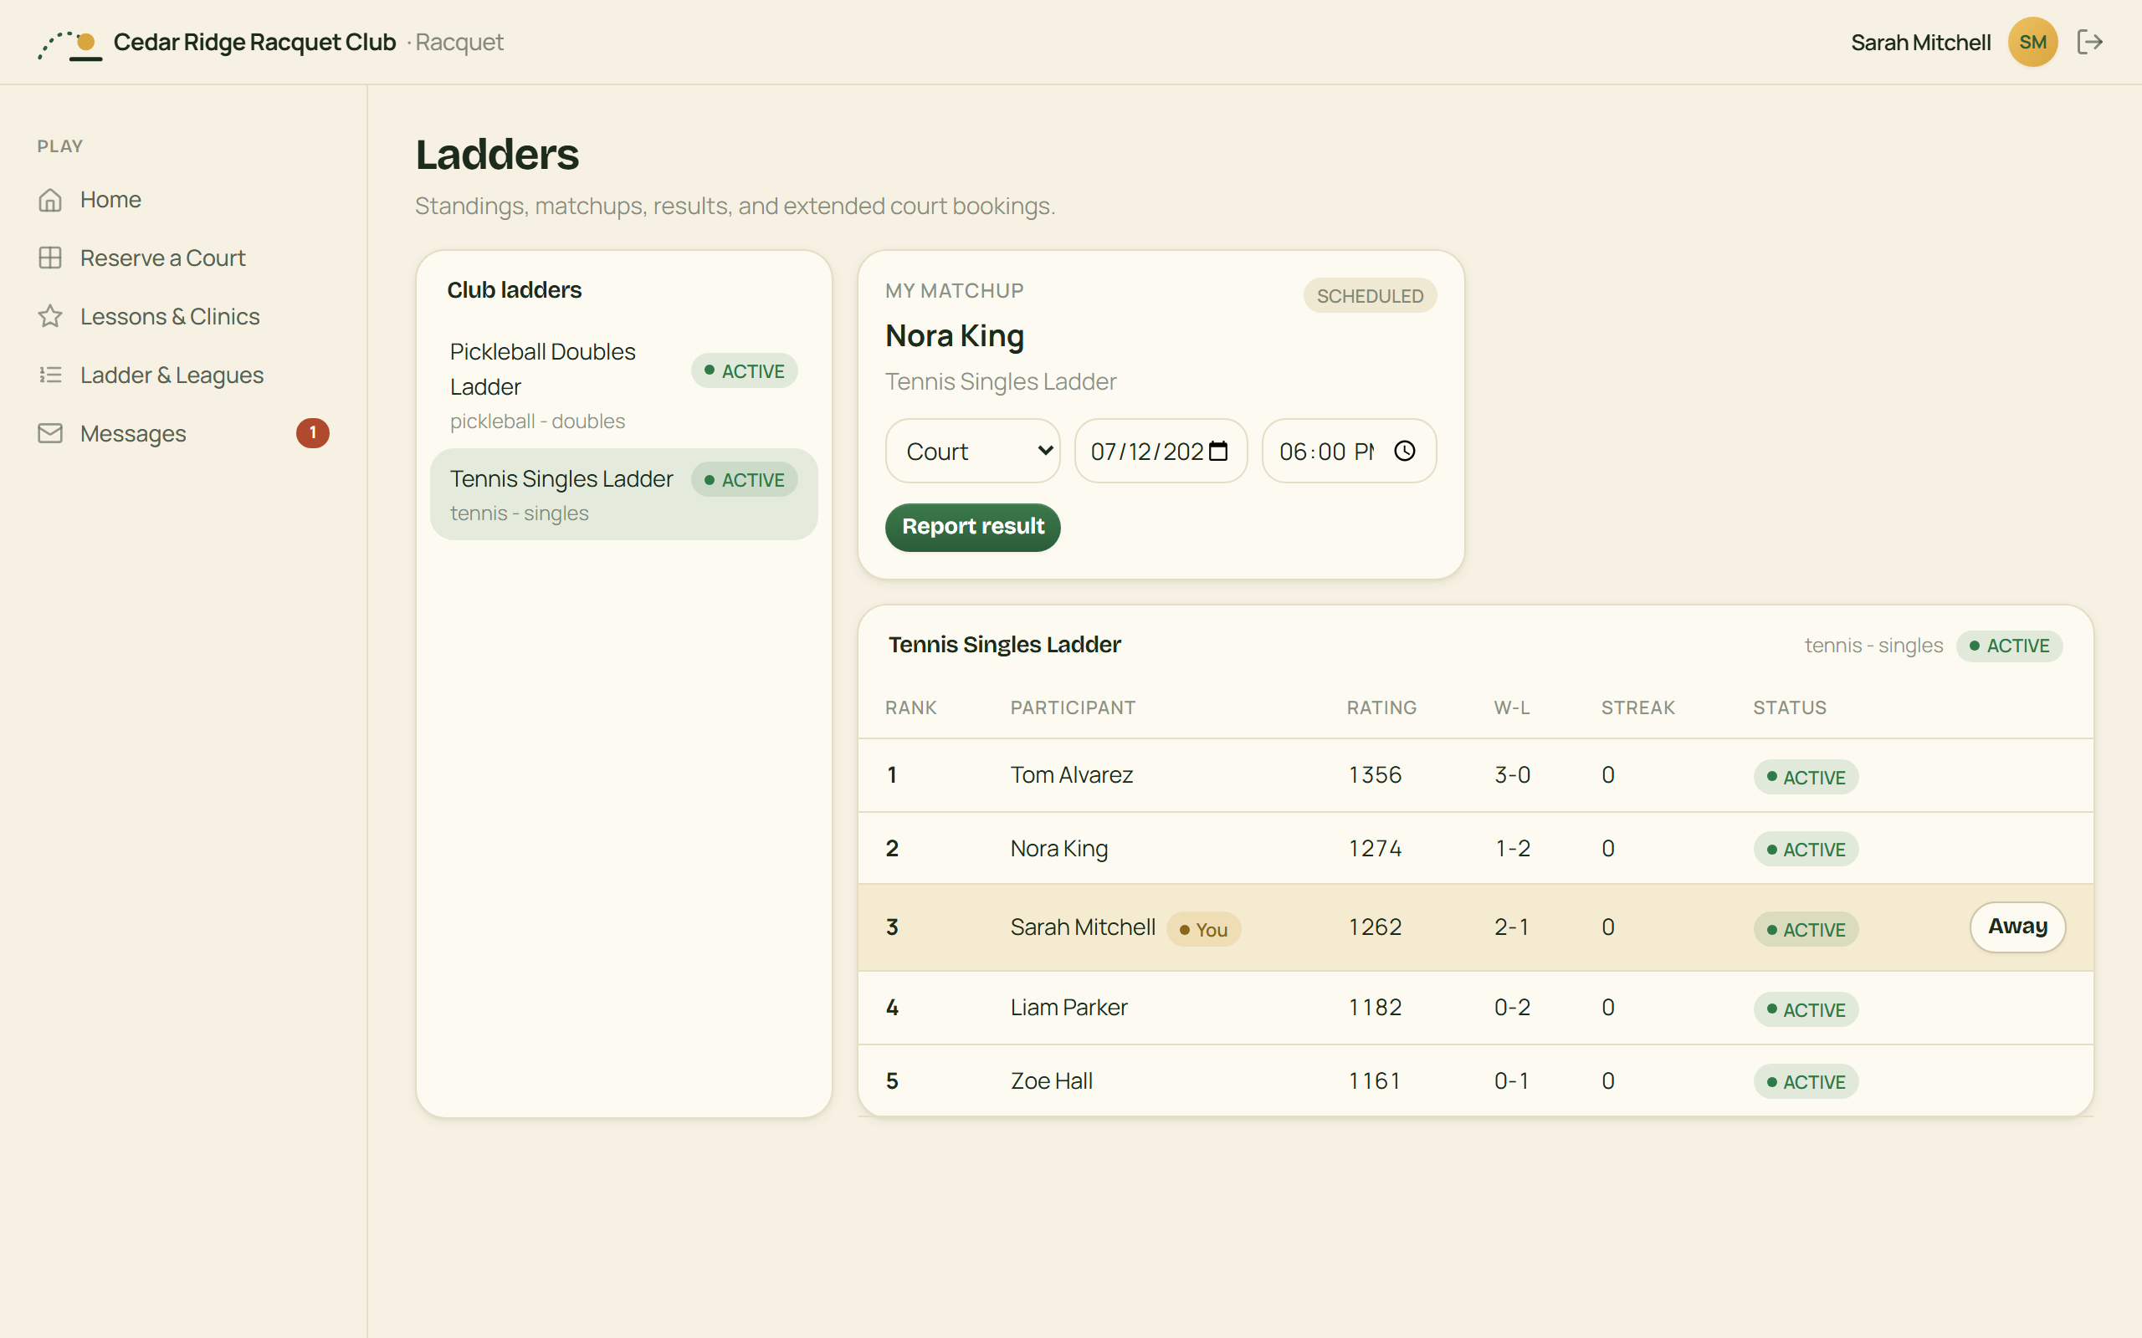Click the STATUS column header
The image size is (2142, 1338).
tap(1789, 707)
